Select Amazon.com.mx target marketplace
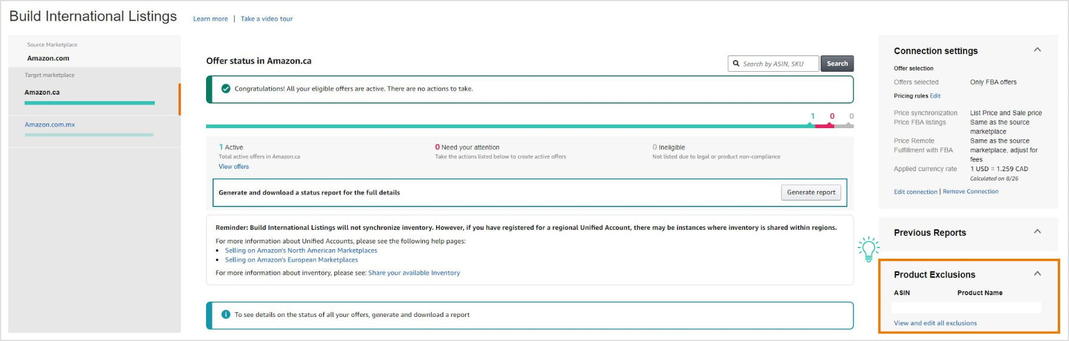This screenshot has height=341, width=1069. click(49, 125)
